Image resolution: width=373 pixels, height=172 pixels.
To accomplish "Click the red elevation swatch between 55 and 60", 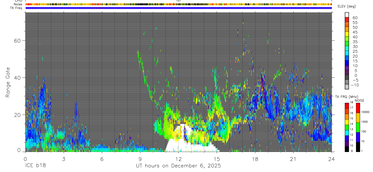I will pyautogui.click(x=347, y=20).
